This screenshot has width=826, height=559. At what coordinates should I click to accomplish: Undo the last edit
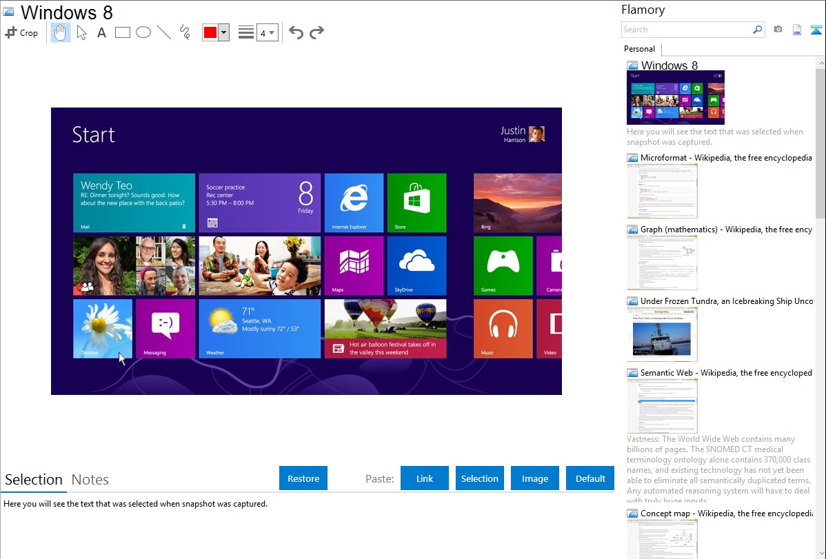pos(296,32)
